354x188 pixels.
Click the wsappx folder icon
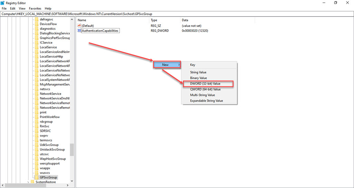(37, 168)
